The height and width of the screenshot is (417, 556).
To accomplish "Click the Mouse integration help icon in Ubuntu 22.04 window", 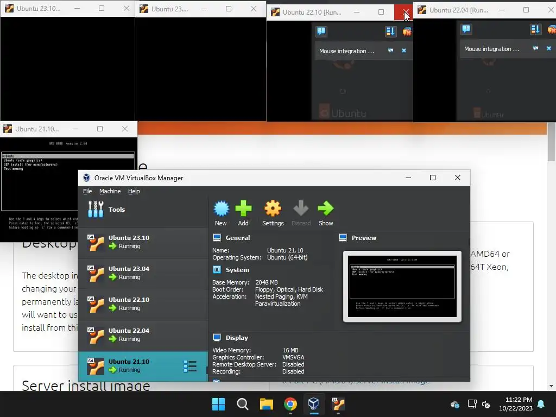I will [x=535, y=48].
